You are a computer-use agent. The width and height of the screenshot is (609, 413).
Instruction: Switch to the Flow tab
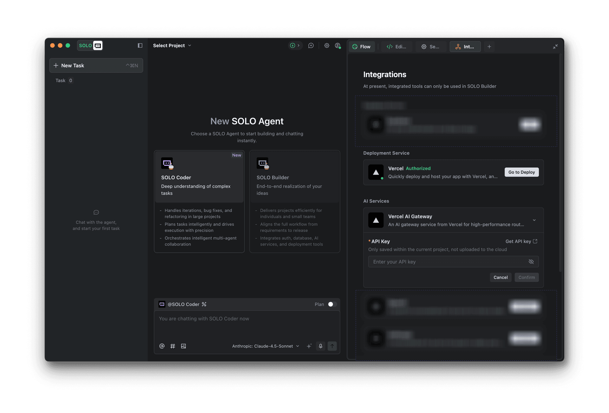(362, 47)
